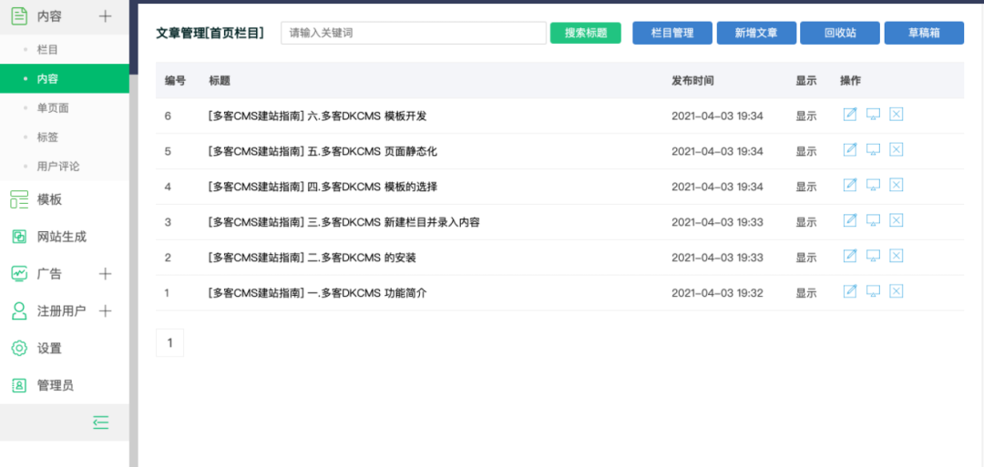Viewport: 984px width, 467px height.
Task: Collapse the sidebar with the bottom menu icon
Action: 101,422
